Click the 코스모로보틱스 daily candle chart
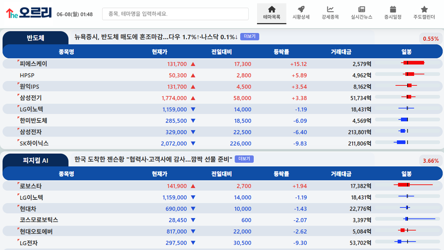The height and width of the screenshot is (250, 444). click(x=407, y=219)
